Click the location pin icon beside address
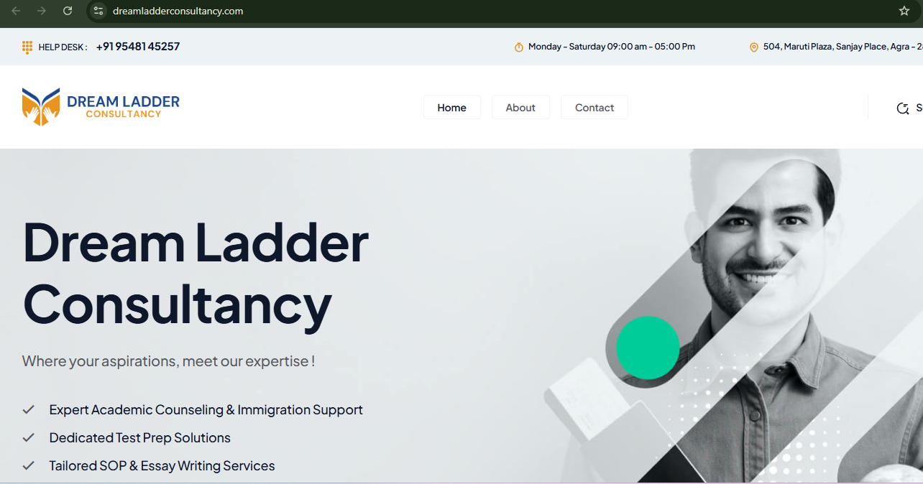 point(754,47)
